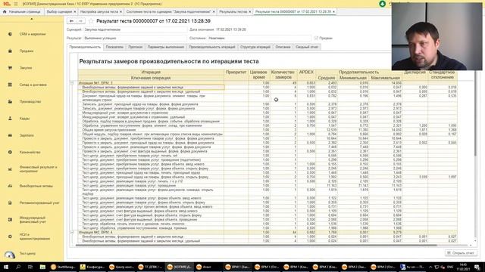Screen dimensions: 485x272
Task: Go forward with the right arrow button
Action: tap(80, 21)
